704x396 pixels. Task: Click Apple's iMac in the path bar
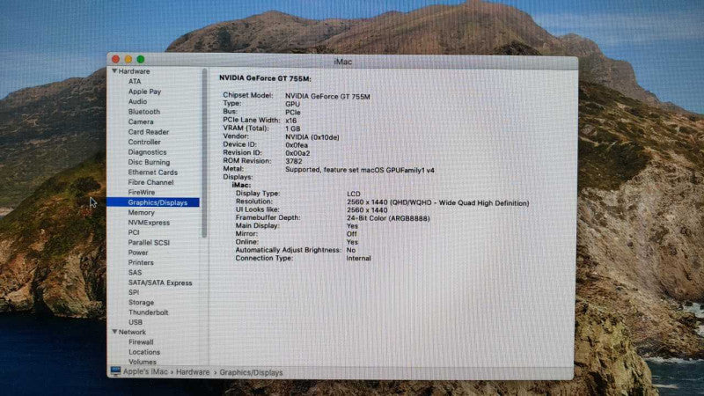145,372
